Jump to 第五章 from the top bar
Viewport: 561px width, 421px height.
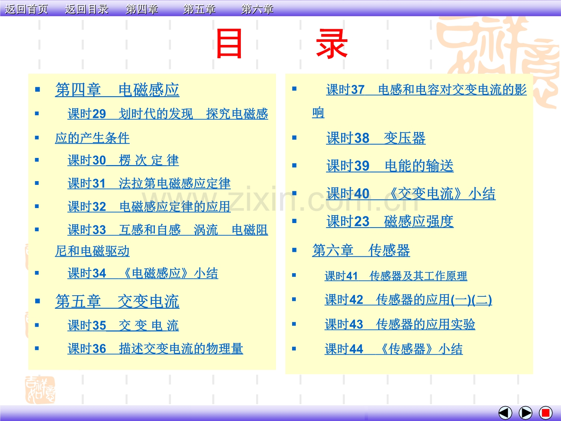(x=199, y=9)
